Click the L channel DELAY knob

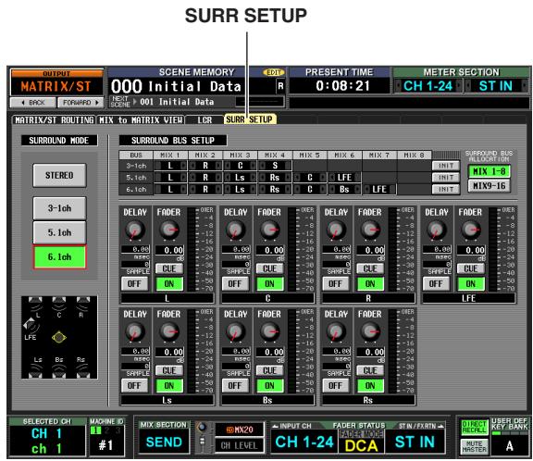[x=135, y=230]
